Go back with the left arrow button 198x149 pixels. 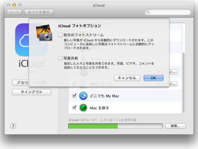(x=11, y=12)
